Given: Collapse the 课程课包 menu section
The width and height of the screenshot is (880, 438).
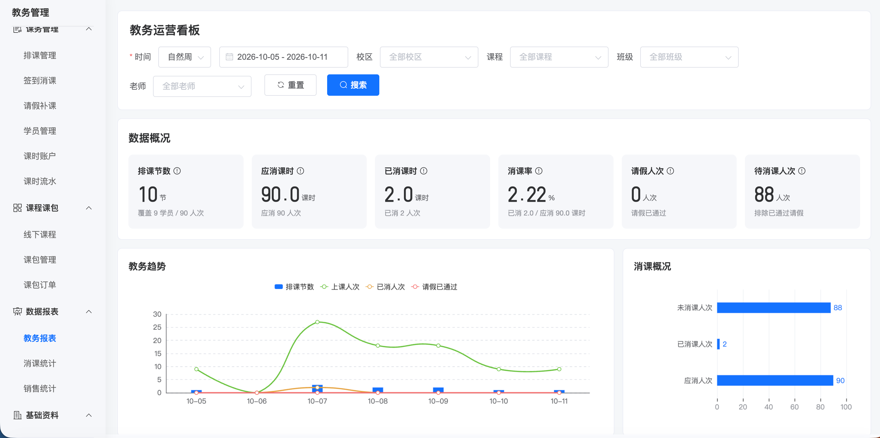Looking at the screenshot, I should click(89, 208).
